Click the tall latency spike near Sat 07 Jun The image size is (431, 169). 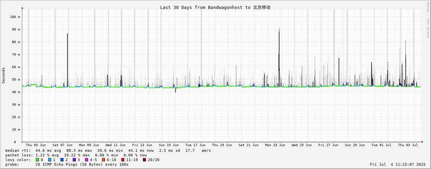click(x=67, y=60)
